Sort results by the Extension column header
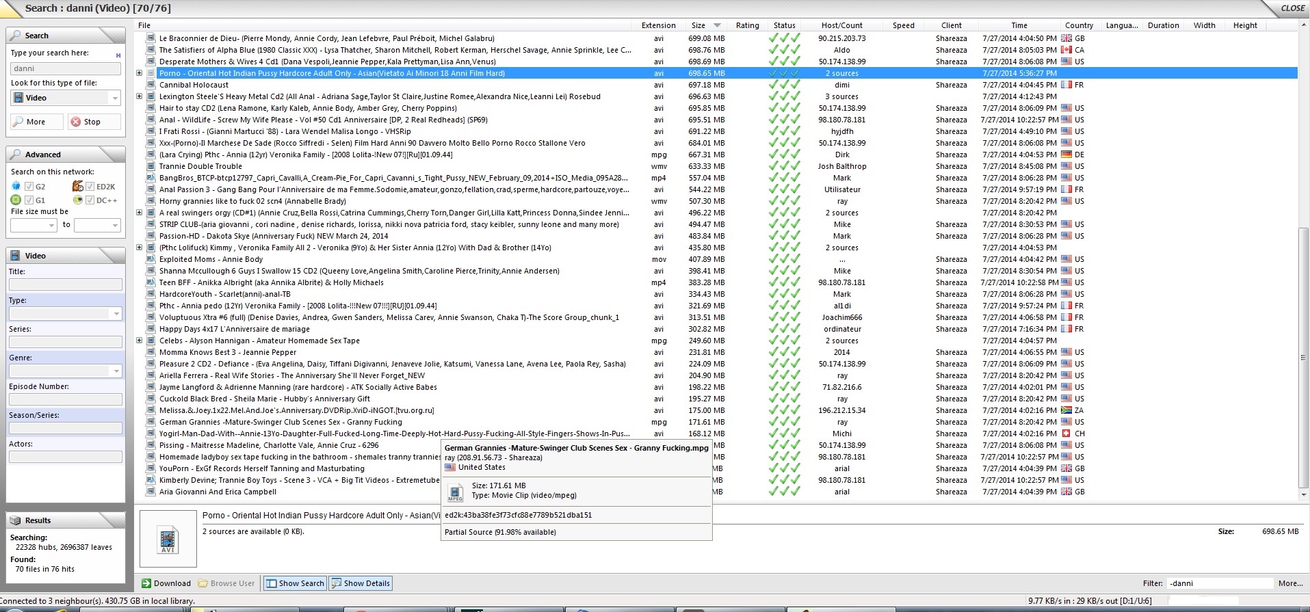This screenshot has width=1310, height=612. (x=658, y=25)
